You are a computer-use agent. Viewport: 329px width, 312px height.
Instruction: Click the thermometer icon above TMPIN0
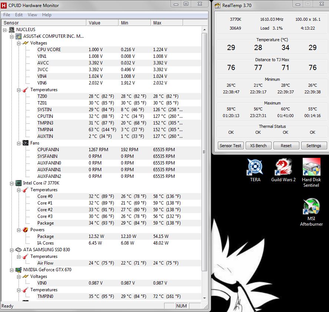point(26,290)
